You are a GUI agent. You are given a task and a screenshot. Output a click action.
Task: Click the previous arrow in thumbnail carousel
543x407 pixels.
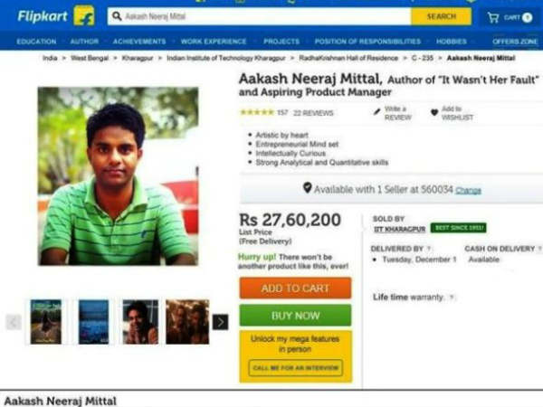point(14,323)
